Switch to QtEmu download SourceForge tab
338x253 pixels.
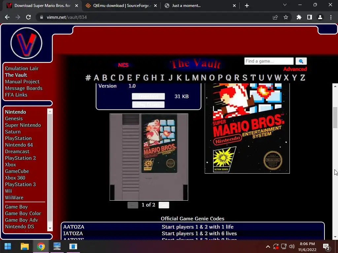click(121, 6)
